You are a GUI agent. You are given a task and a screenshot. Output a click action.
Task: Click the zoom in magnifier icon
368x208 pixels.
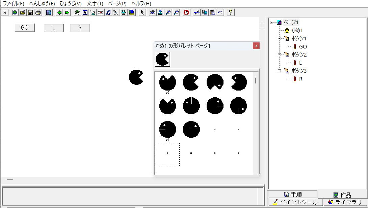coord(168,12)
